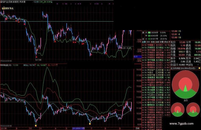This screenshot has height=130, width=201.
Task: Click the green square beside 小 41017手
Action: [x=149, y=39]
